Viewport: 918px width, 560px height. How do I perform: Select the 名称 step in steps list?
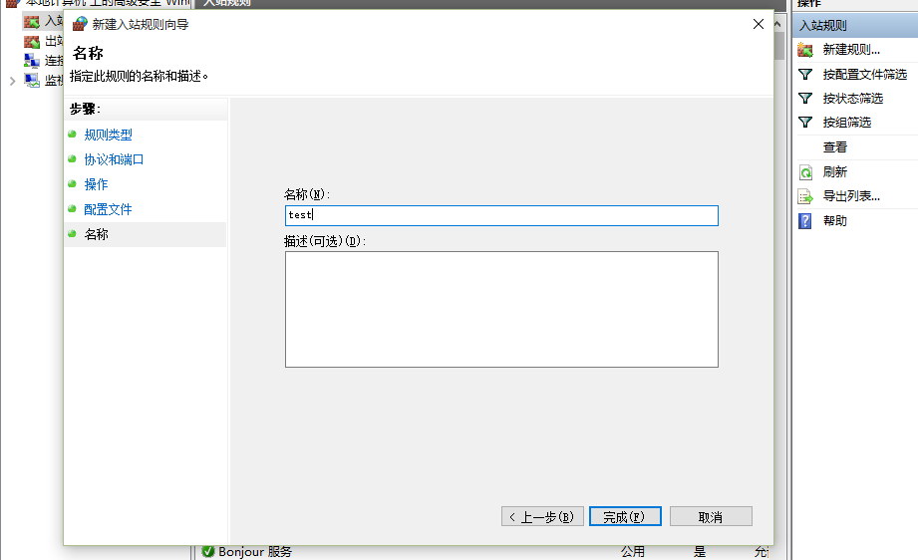(146, 234)
